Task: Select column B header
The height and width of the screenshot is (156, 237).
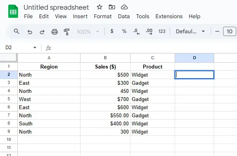Action: coord(105,58)
